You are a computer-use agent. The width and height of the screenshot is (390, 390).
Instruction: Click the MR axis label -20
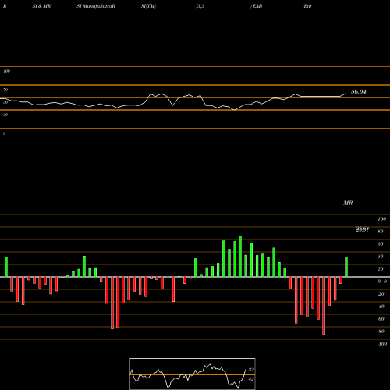[x=381, y=294]
